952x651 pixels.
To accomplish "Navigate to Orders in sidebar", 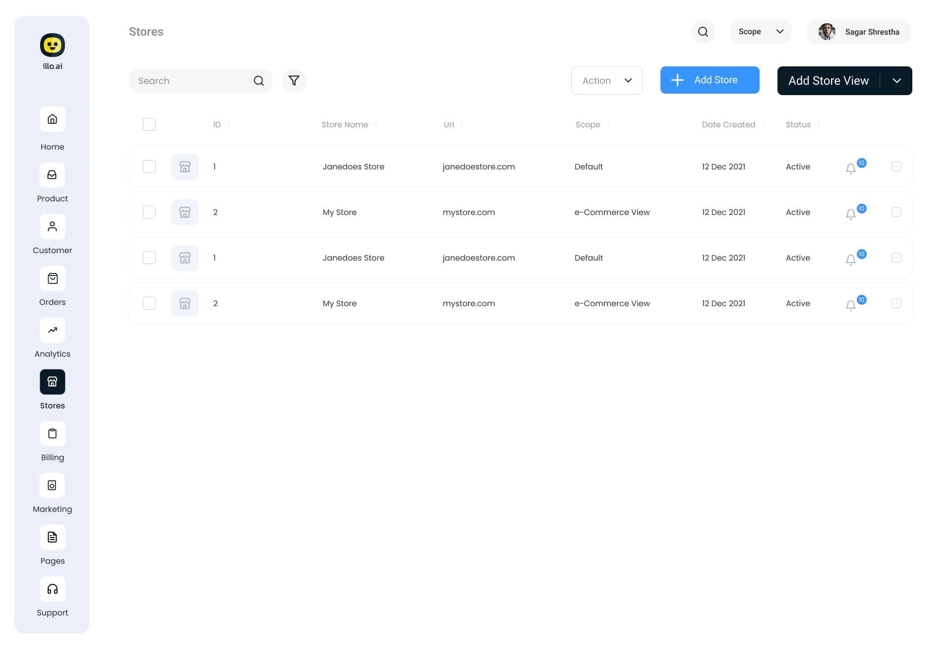I will (53, 279).
